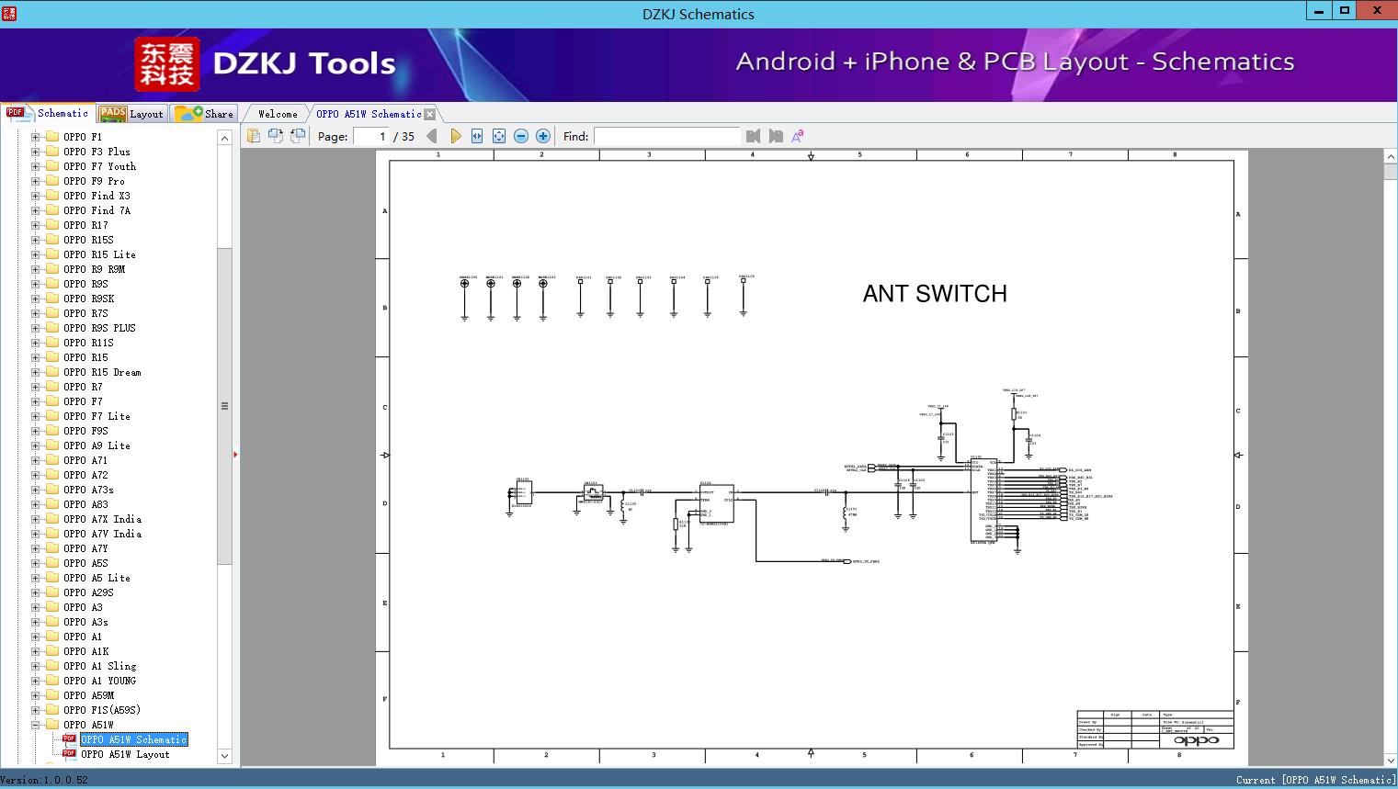Image resolution: width=1398 pixels, height=789 pixels.
Task: Click the page number input field
Action: tap(371, 136)
